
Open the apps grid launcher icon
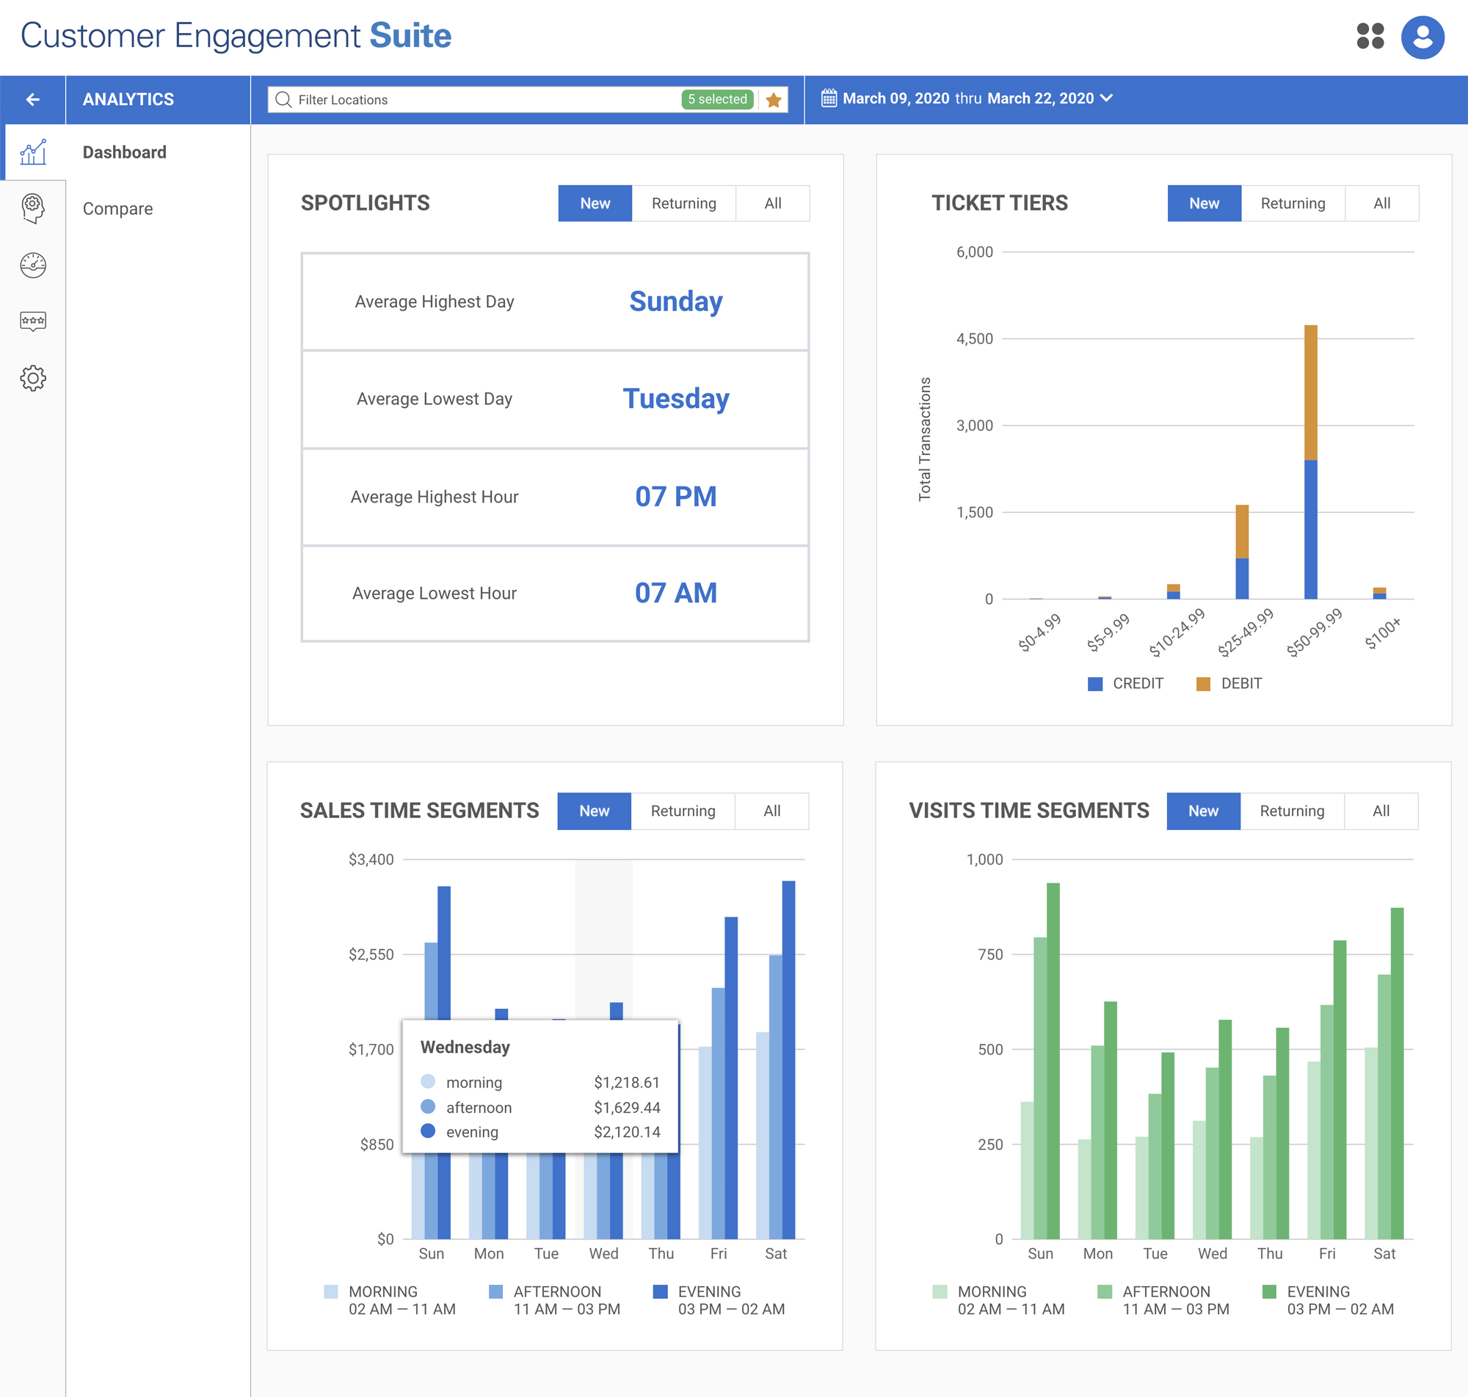(x=1370, y=36)
